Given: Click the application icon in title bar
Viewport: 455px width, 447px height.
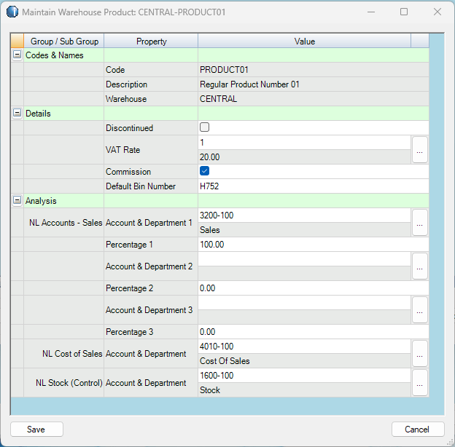Looking at the screenshot, I should click(12, 12).
